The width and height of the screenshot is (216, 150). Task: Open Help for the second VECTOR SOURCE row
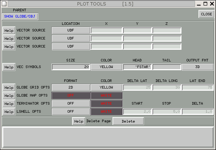9,38
